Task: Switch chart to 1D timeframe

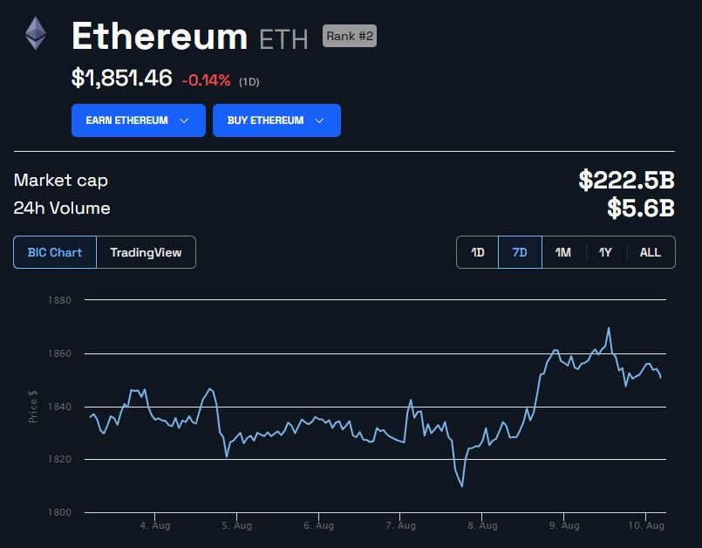Action: point(476,251)
